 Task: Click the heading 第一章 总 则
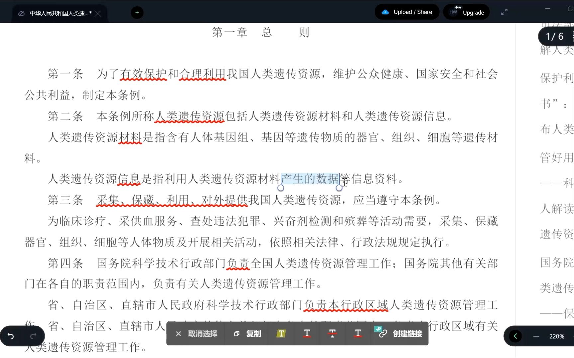[261, 32]
